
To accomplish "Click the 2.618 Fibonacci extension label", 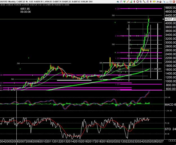I will point(117,36).
